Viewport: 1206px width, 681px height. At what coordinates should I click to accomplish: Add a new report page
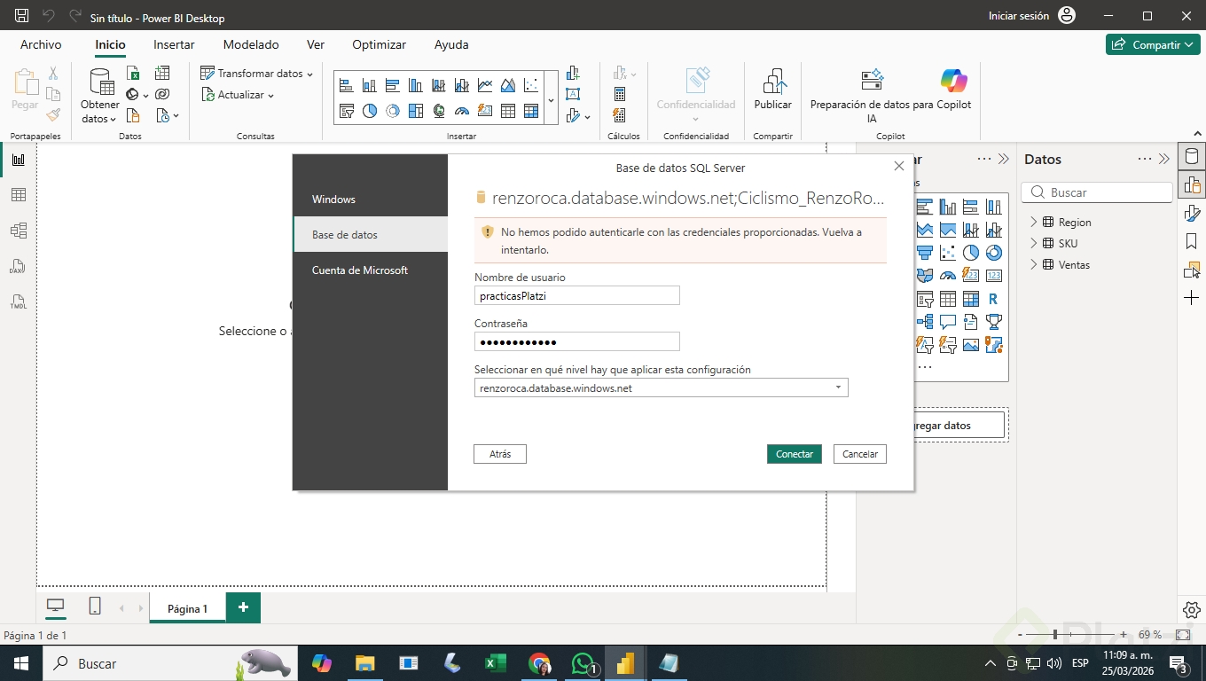(x=243, y=607)
